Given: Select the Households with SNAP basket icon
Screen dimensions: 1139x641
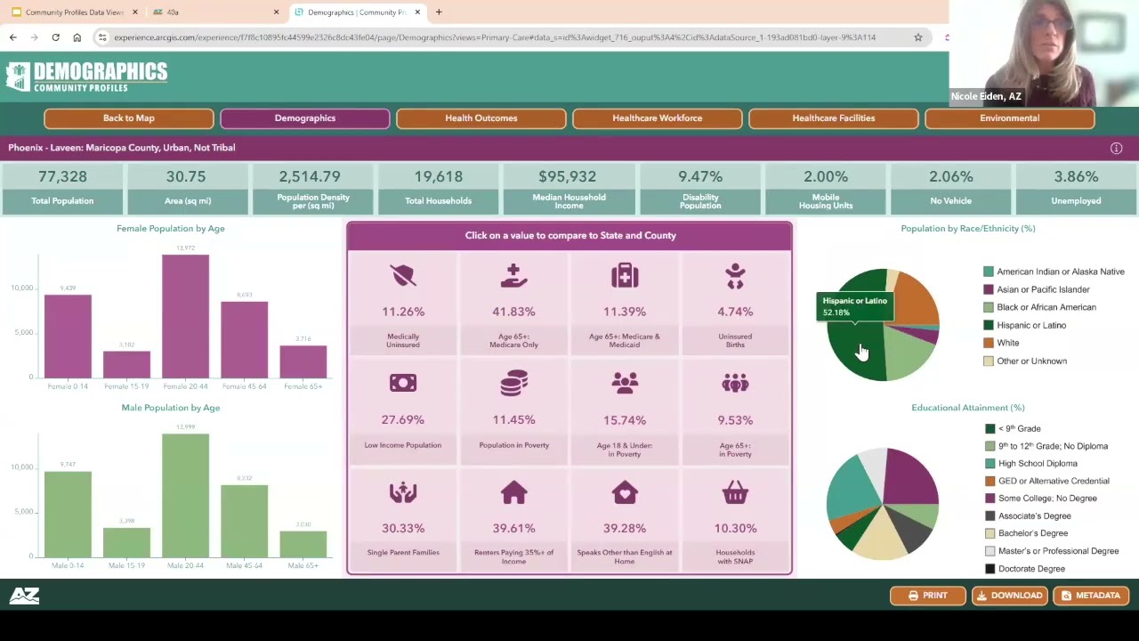Looking at the screenshot, I should [735, 492].
